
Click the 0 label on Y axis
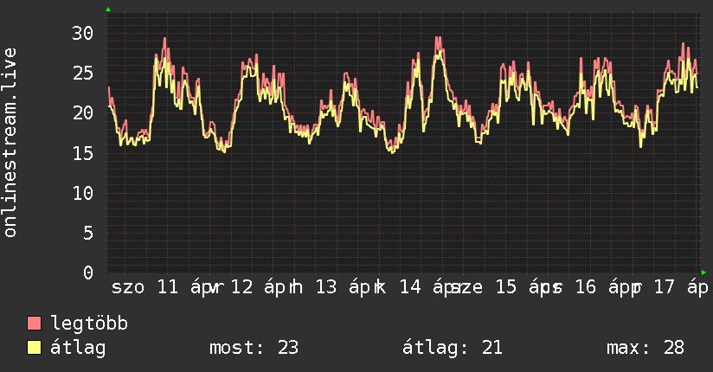point(88,273)
